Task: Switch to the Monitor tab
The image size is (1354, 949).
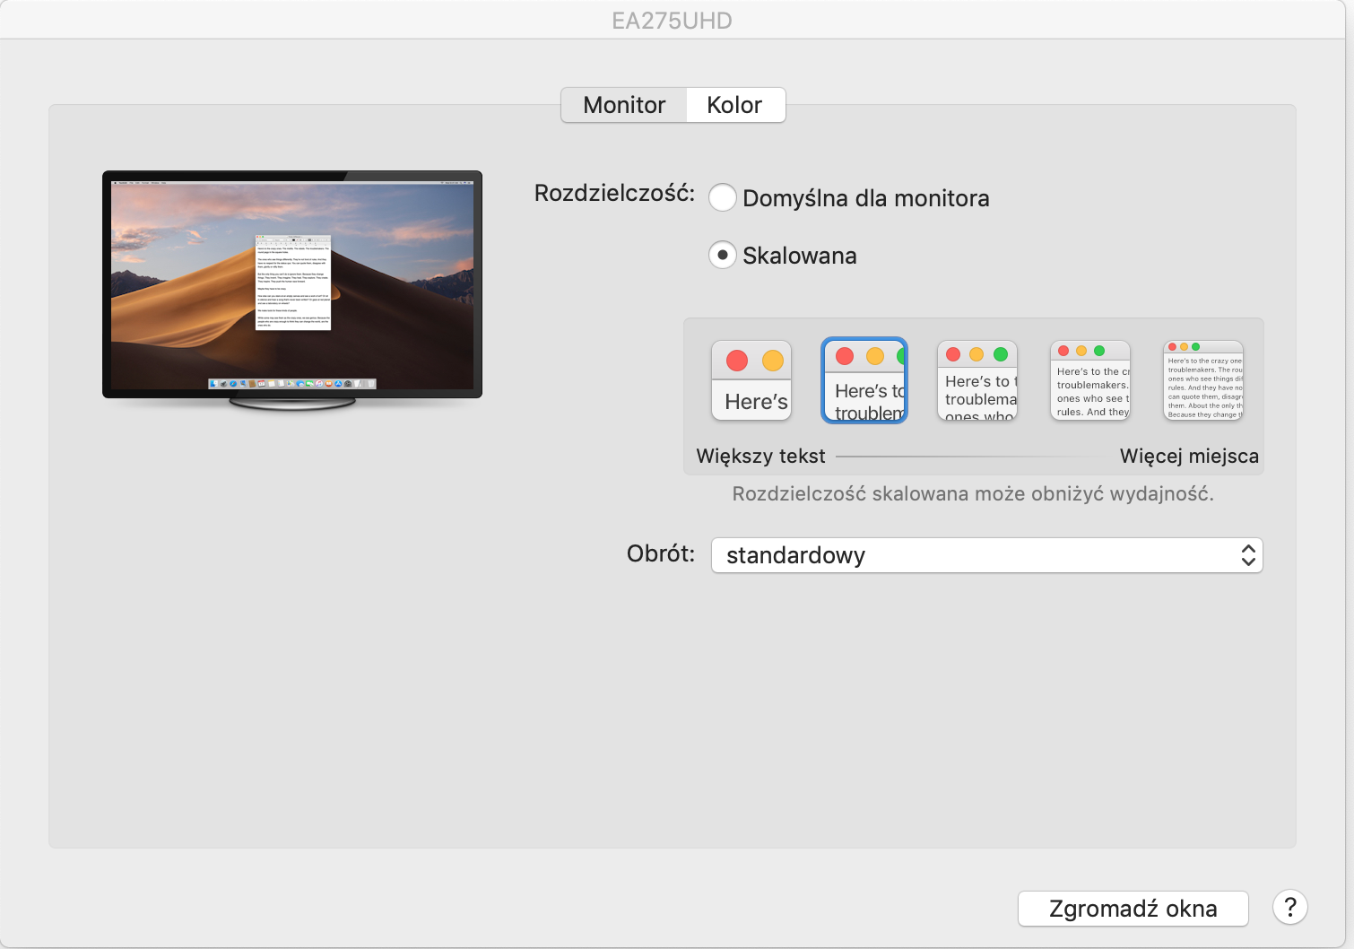Action: pyautogui.click(x=624, y=105)
